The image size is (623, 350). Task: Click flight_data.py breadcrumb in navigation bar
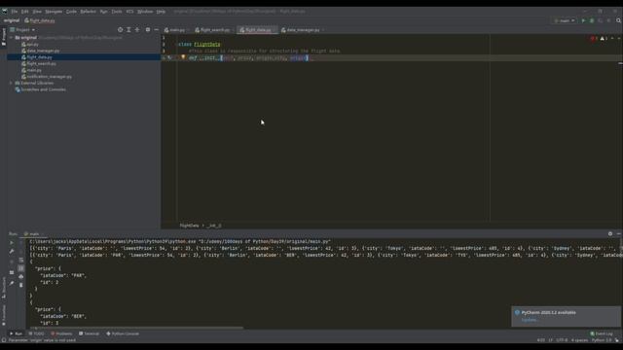tap(39, 20)
